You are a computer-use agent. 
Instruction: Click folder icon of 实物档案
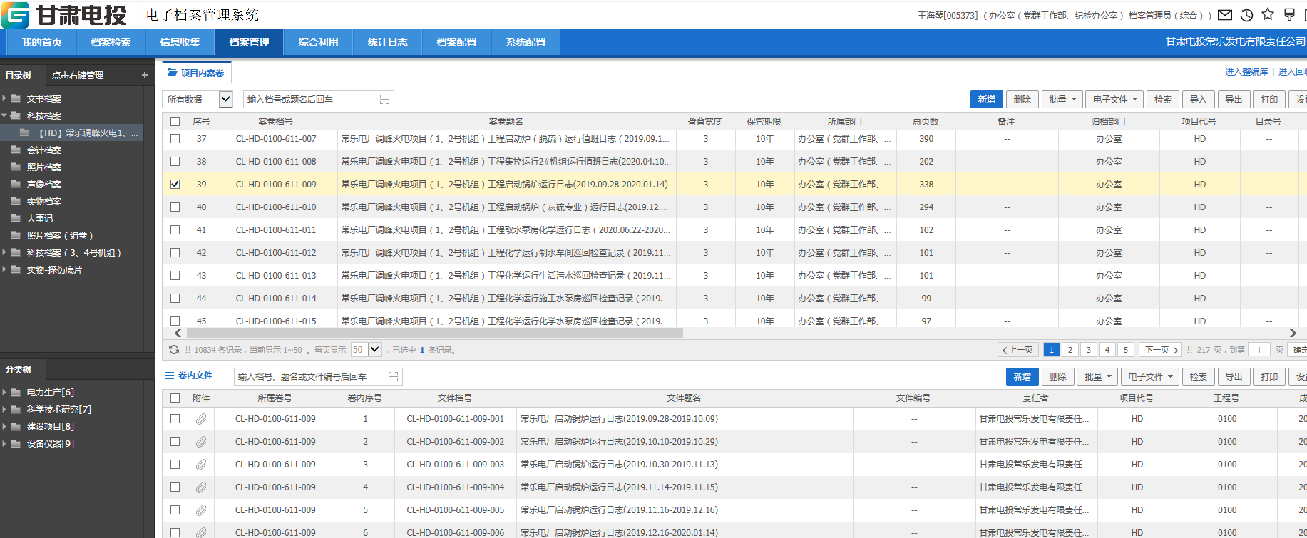coord(16,201)
